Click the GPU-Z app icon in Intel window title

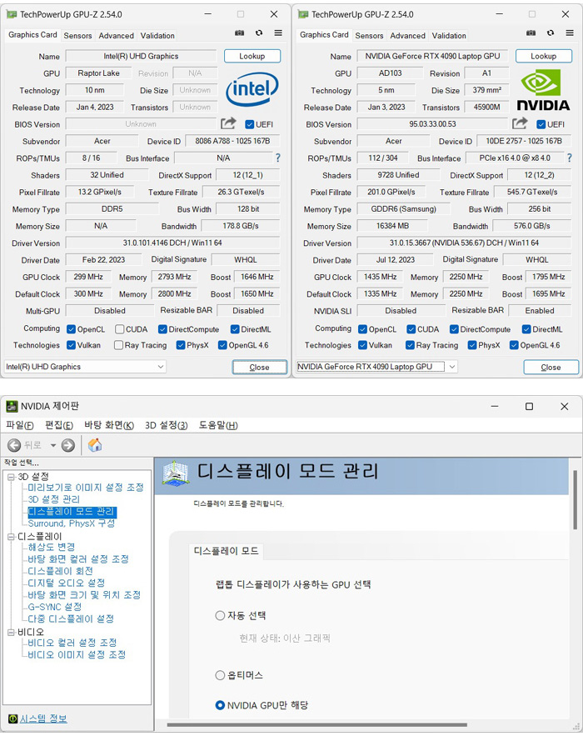[12, 14]
